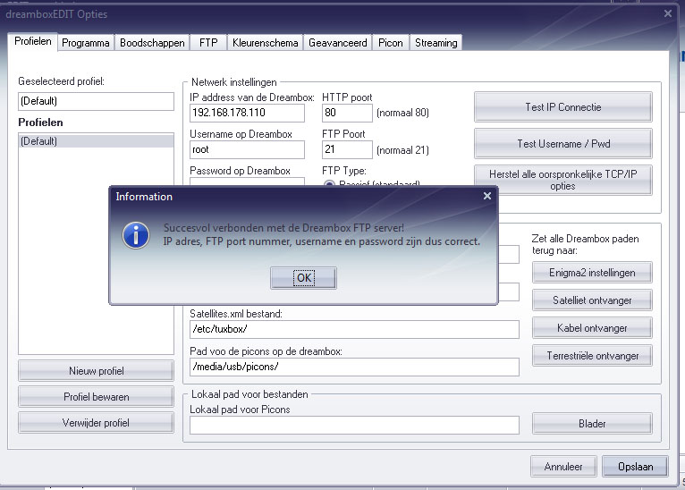
Task: Click Test IP Connectie button
Action: (563, 107)
